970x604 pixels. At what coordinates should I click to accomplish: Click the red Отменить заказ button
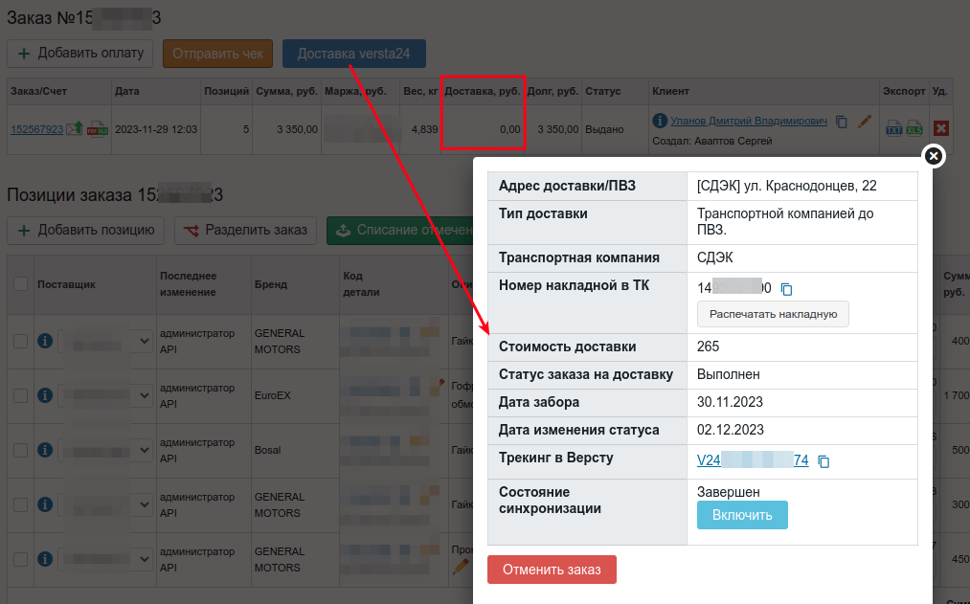click(552, 570)
